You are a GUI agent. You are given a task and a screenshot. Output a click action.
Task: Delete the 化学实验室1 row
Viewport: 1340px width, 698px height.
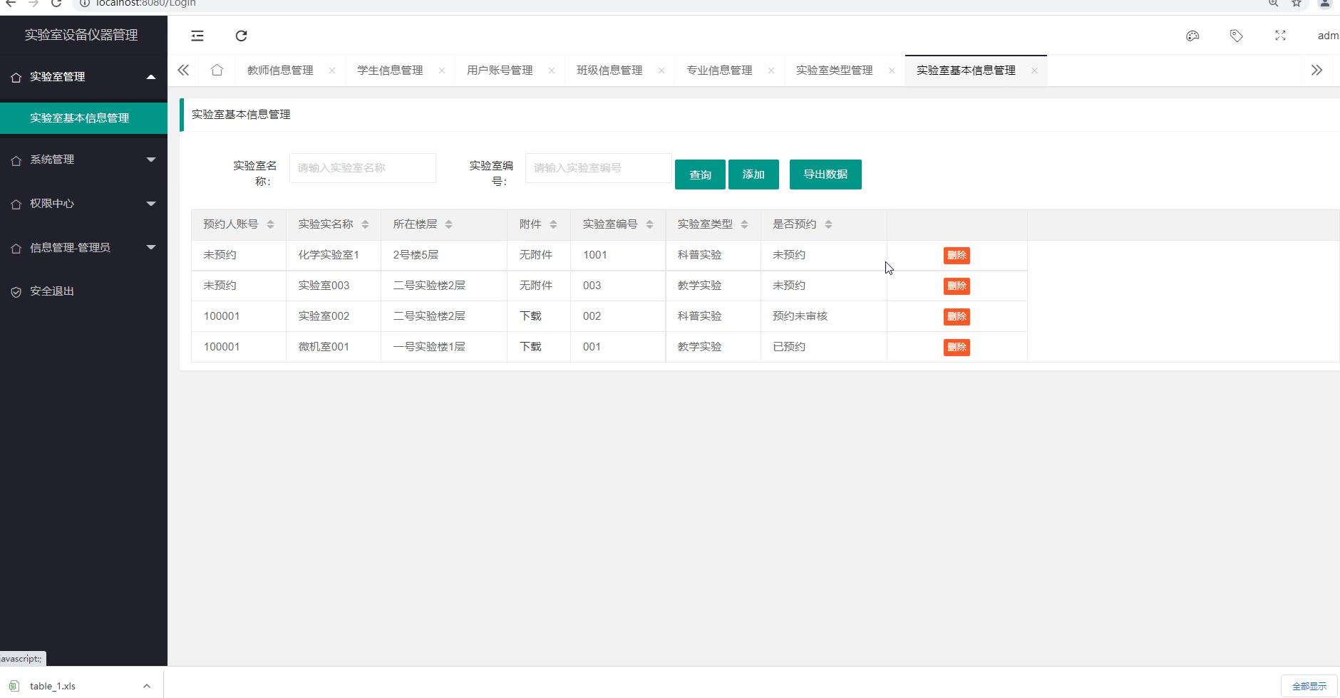click(957, 256)
